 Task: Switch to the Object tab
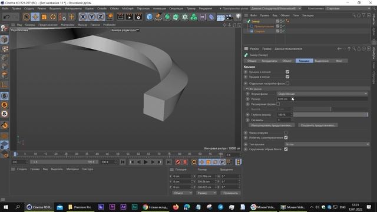[x=287, y=61]
